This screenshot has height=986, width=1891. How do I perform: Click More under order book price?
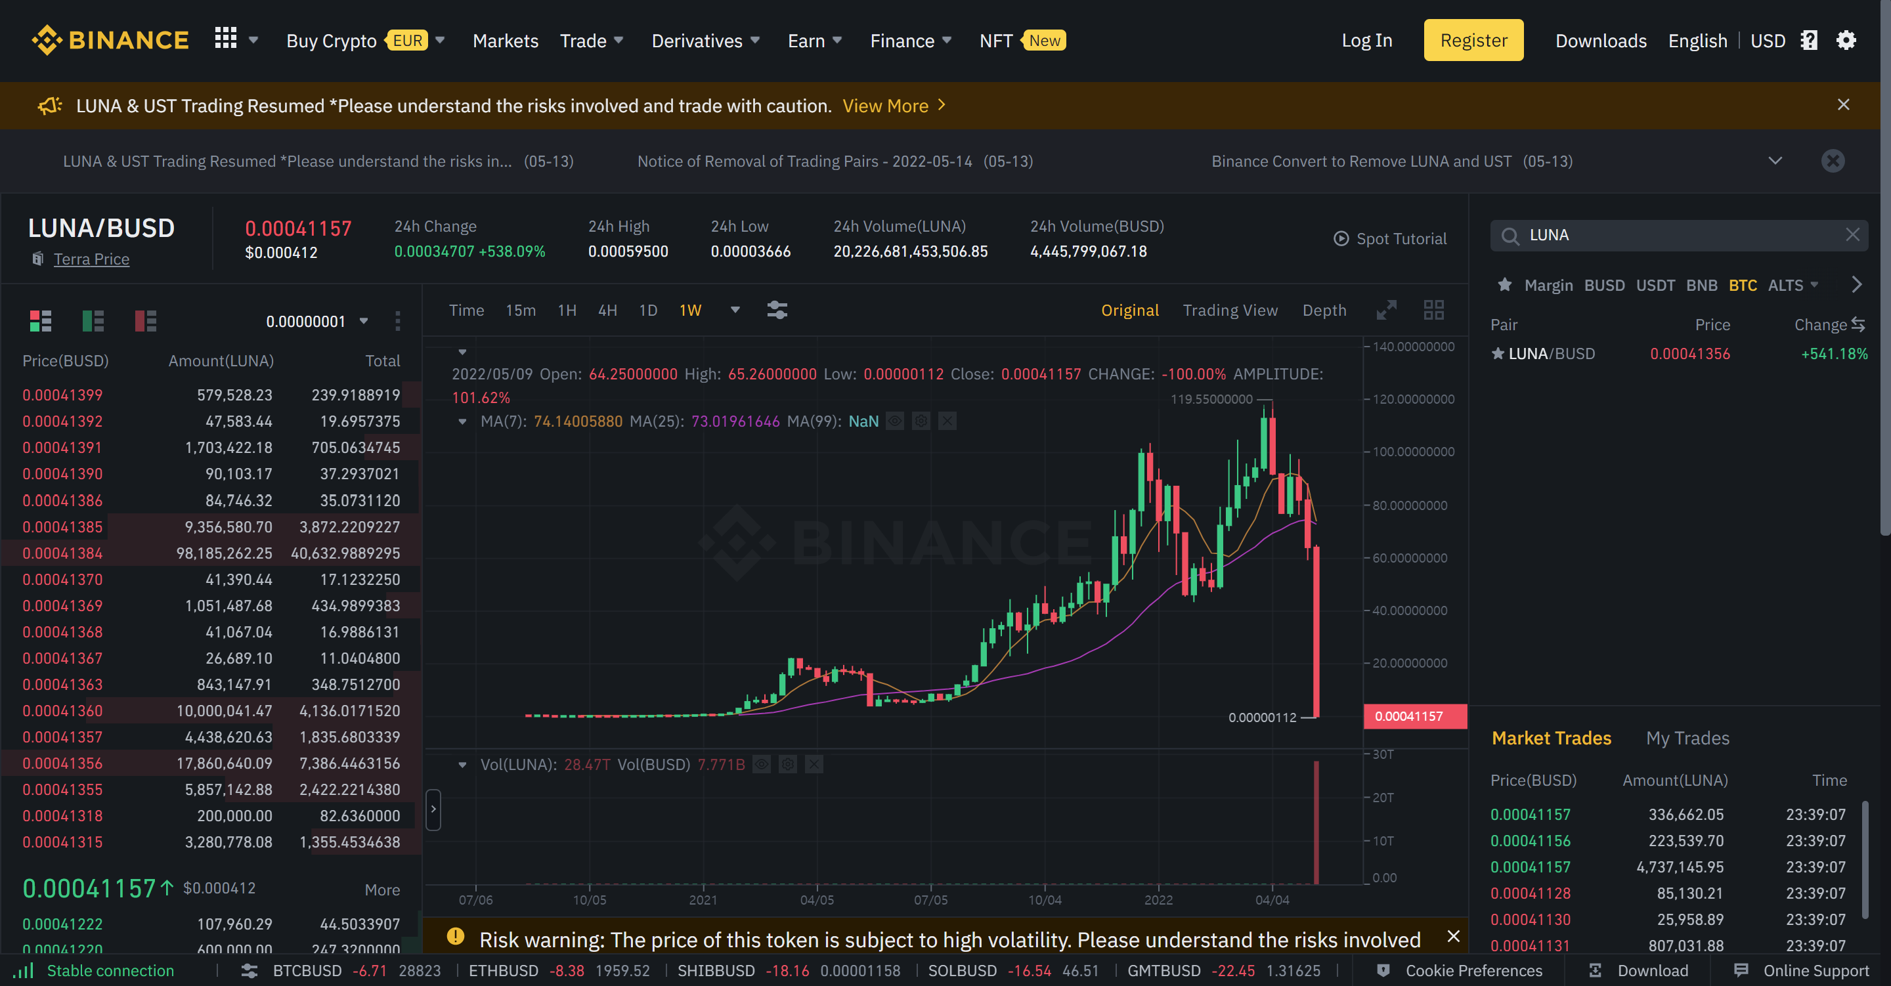382,890
